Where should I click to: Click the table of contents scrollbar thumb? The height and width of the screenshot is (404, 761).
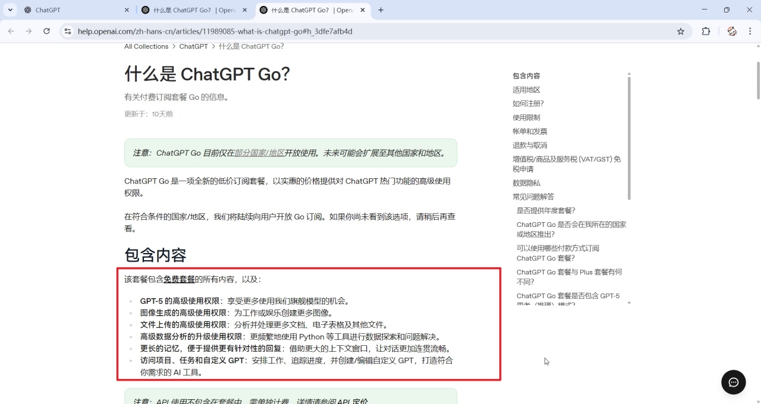pyautogui.click(x=629, y=138)
